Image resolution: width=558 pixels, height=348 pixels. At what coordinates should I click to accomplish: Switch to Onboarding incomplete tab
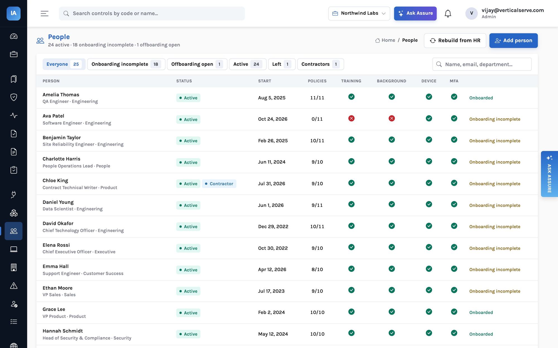[x=126, y=64]
